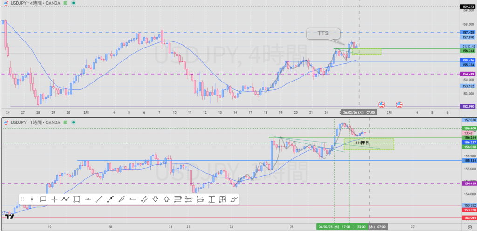The image size is (477, 231).
Task: Select the path polyline tool
Action: tap(65, 199)
